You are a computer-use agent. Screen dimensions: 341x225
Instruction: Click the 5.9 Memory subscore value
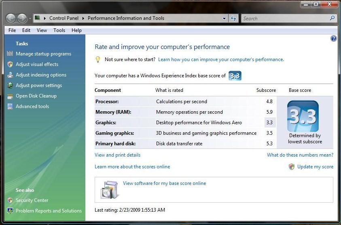269,112
